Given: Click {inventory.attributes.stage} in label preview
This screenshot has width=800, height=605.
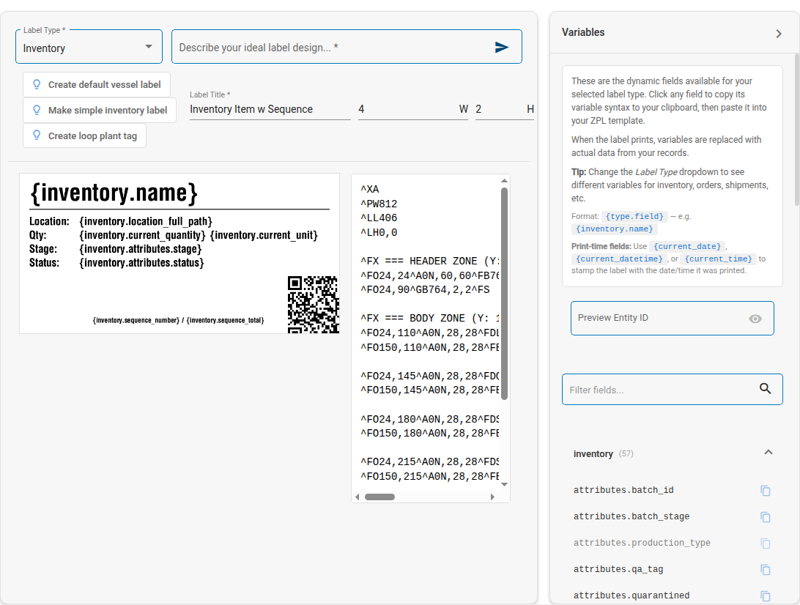Looking at the screenshot, I should coord(141,249).
